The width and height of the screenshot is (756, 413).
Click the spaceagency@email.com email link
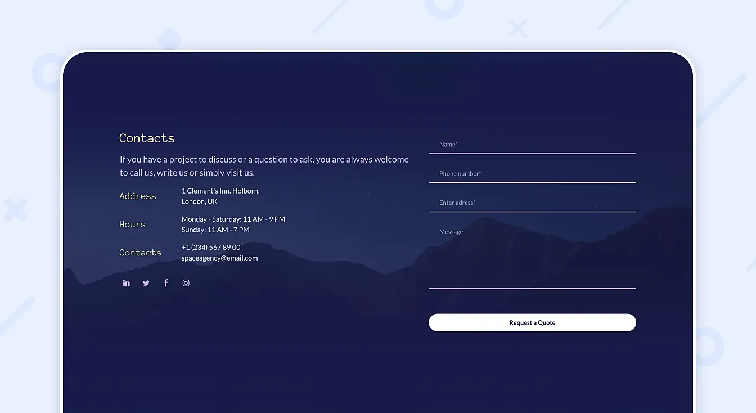219,258
